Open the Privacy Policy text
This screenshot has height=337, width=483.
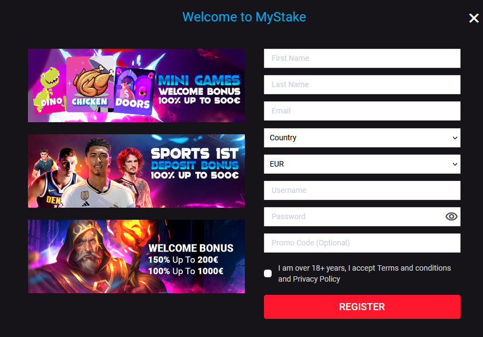coord(317,279)
